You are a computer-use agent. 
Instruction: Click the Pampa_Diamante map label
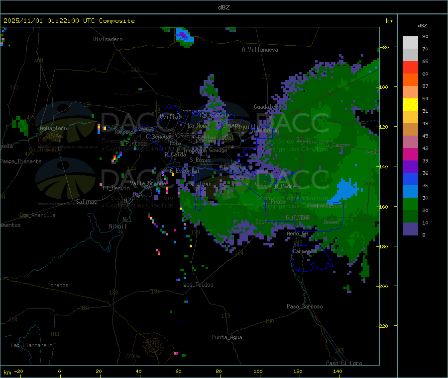(x=21, y=161)
